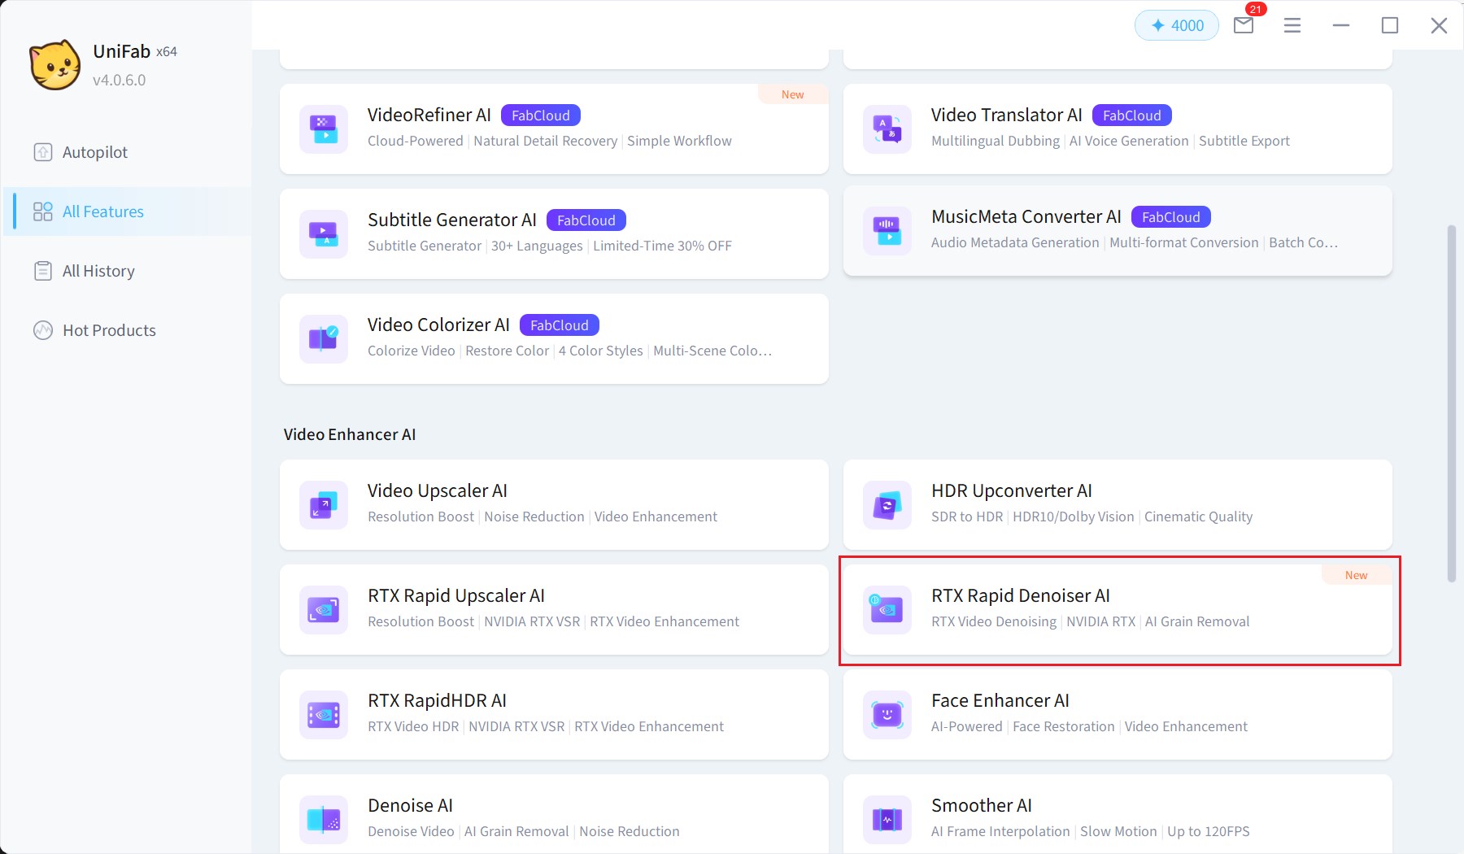
Task: Click '4 Color Styles' text
Action: (601, 351)
